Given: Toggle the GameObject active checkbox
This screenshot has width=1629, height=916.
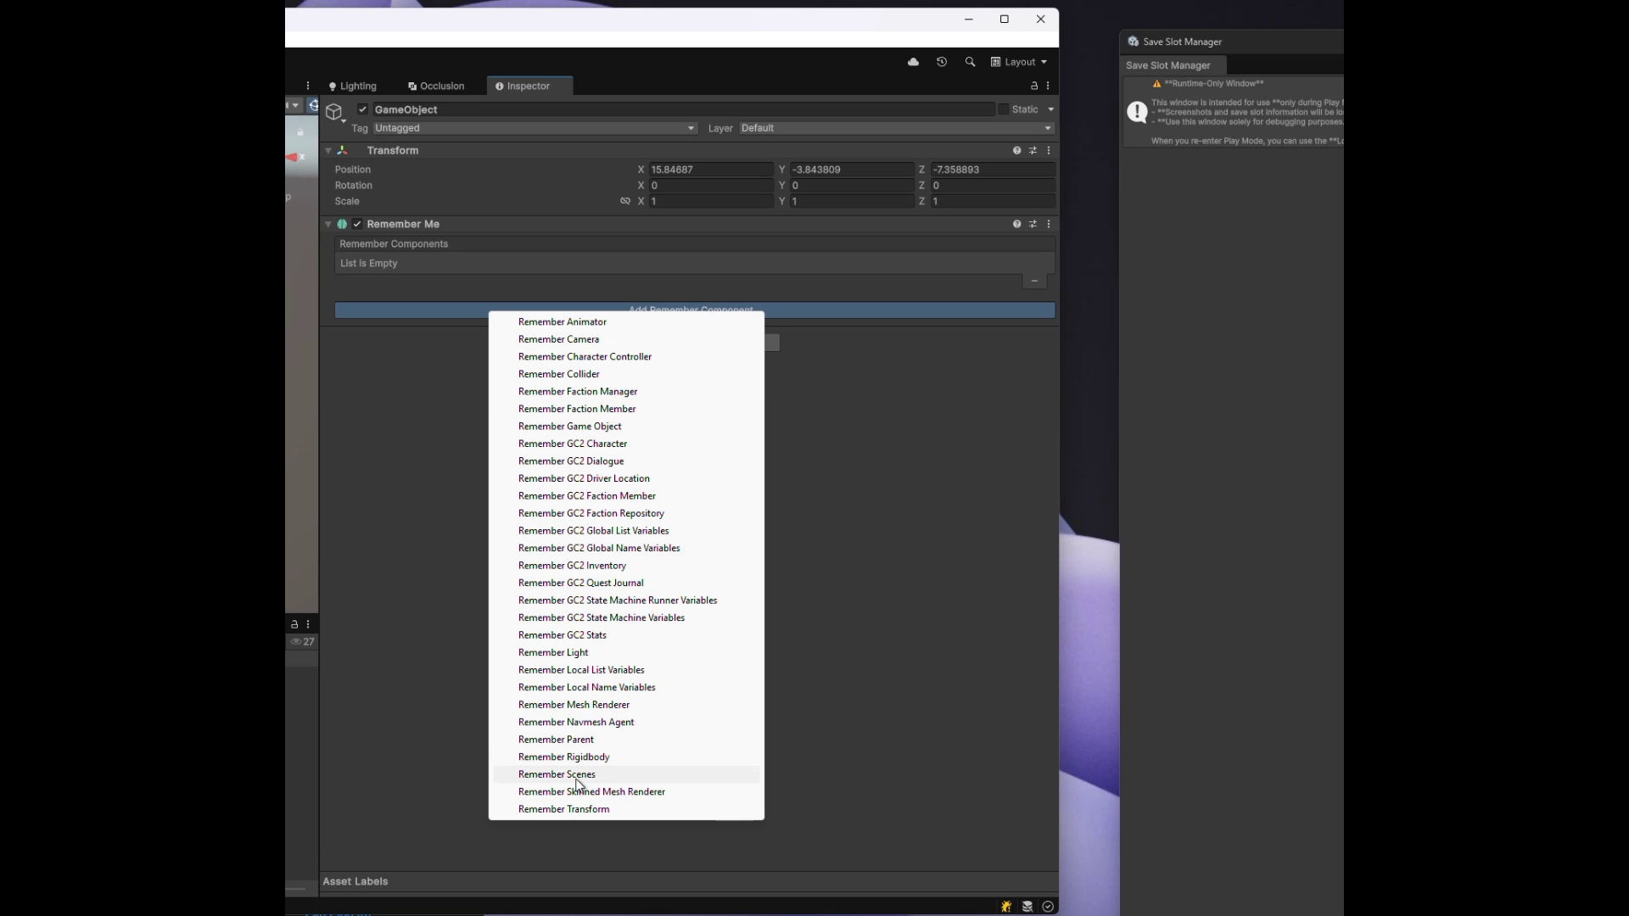Looking at the screenshot, I should [x=362, y=109].
